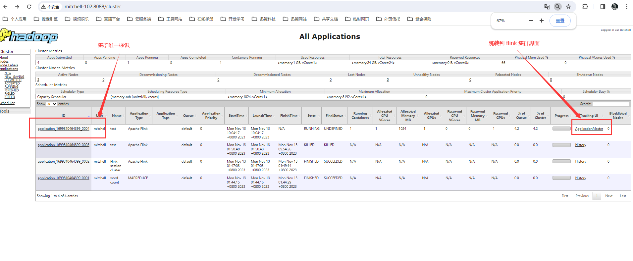This screenshot has width=633, height=261.
Task: Open the browser three-dot menu
Action: (x=627, y=7)
